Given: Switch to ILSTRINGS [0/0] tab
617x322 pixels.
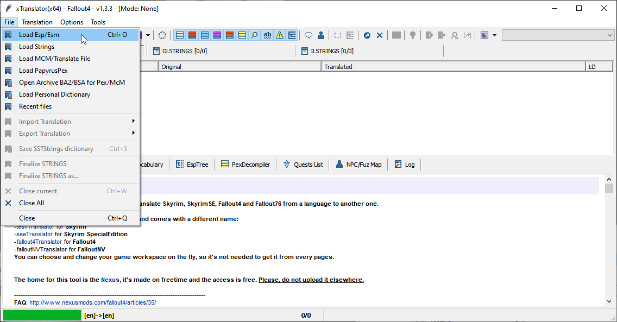Looking at the screenshot, I should (x=328, y=51).
